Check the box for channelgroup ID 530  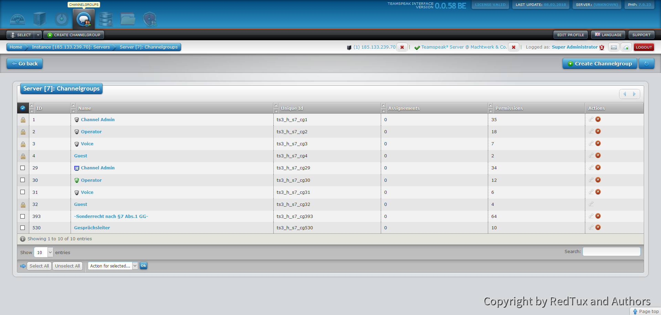coord(23,228)
